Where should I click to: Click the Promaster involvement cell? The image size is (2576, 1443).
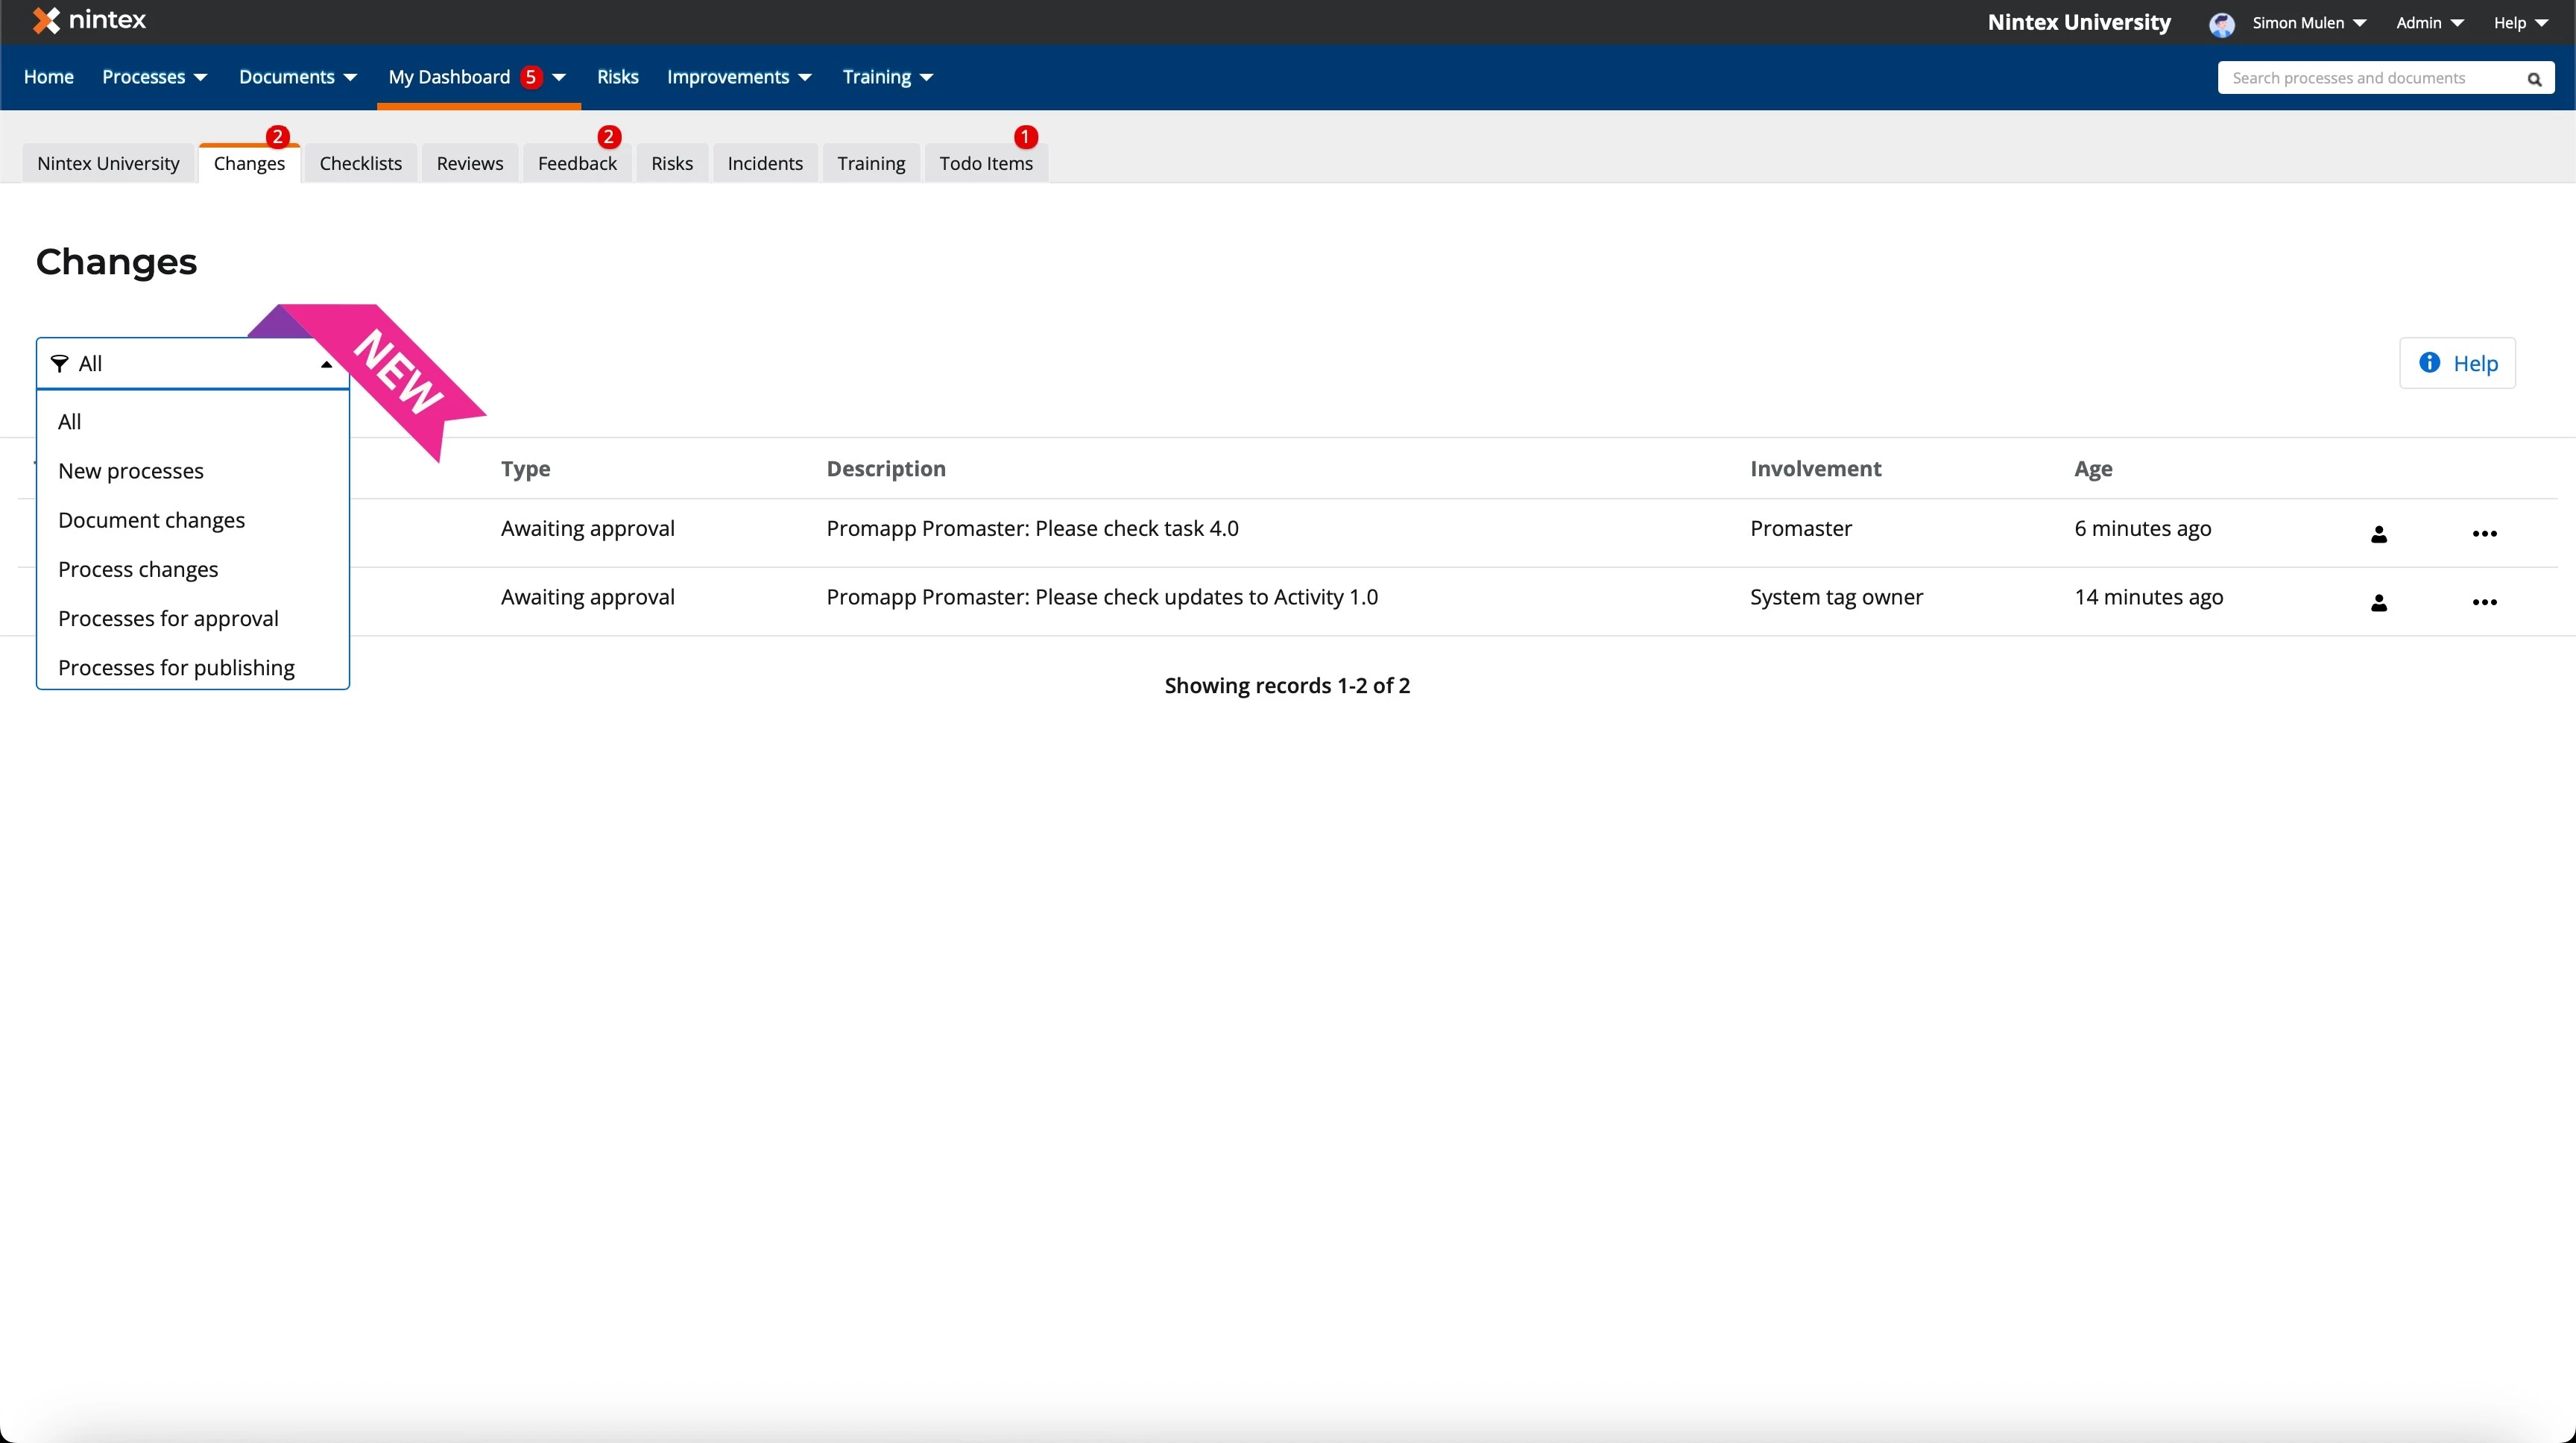[1801, 528]
